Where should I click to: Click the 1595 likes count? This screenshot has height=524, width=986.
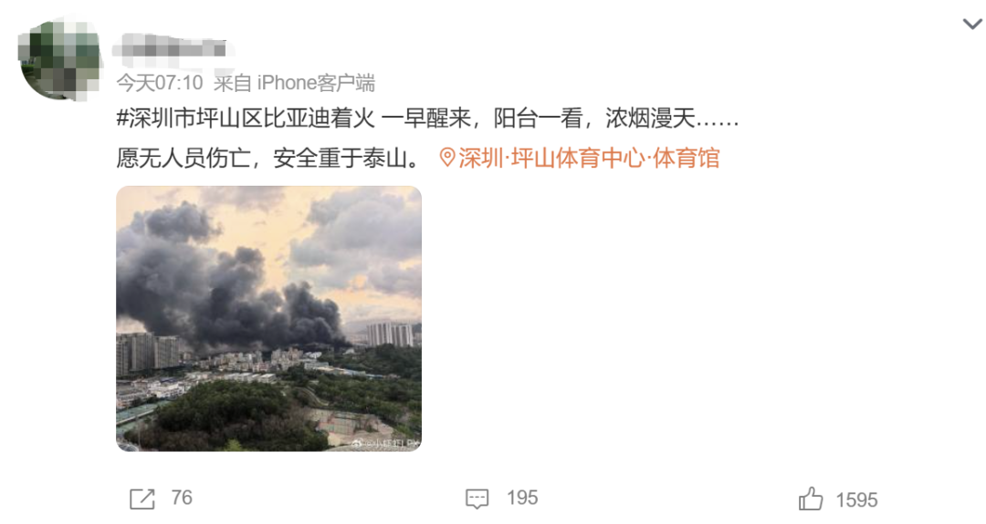(856, 500)
